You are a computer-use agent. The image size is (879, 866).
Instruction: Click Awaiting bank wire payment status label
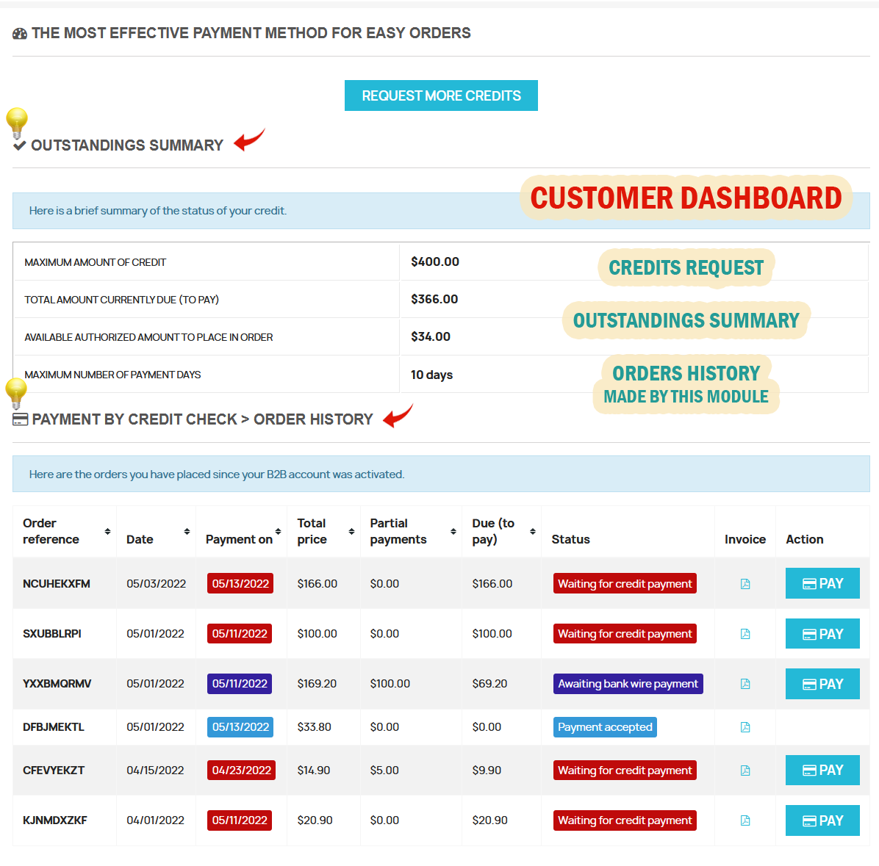pos(628,684)
